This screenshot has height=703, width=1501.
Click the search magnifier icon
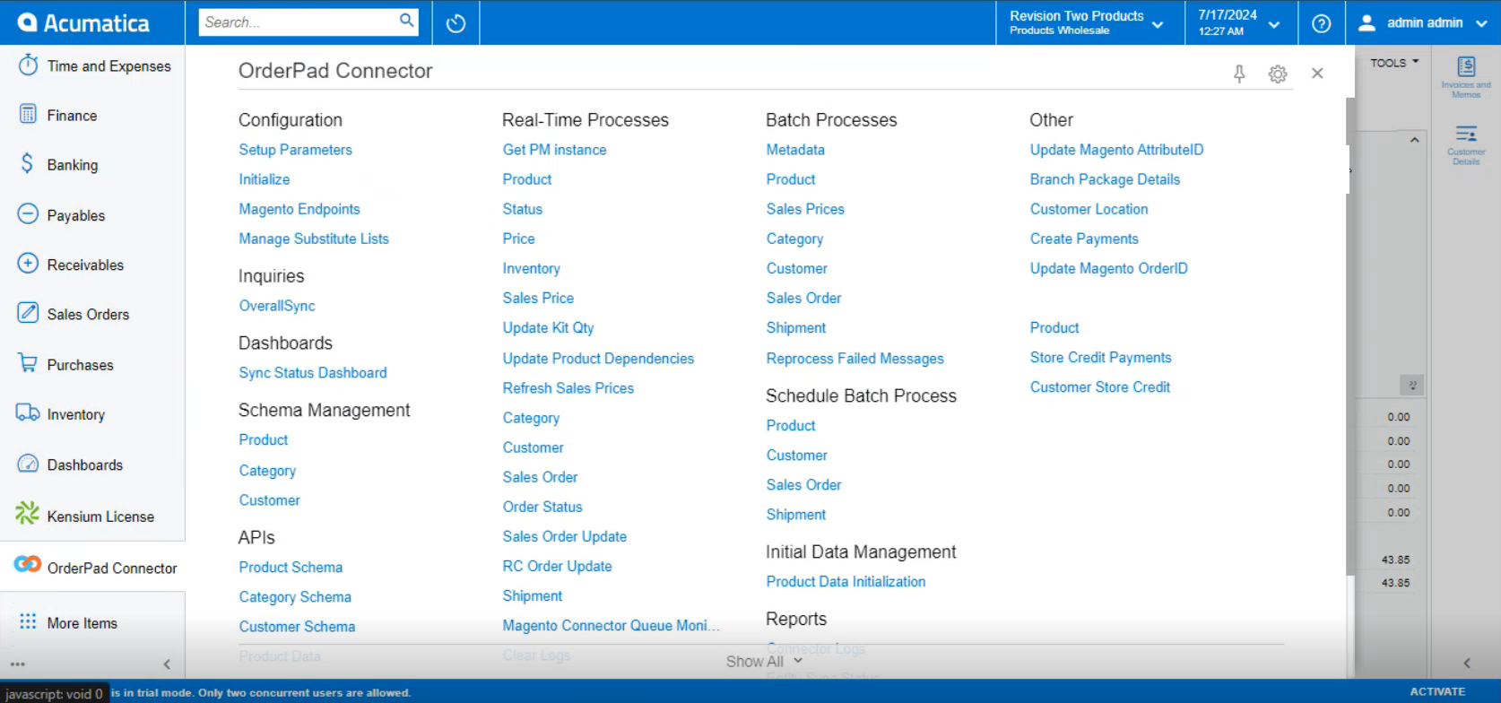(407, 21)
